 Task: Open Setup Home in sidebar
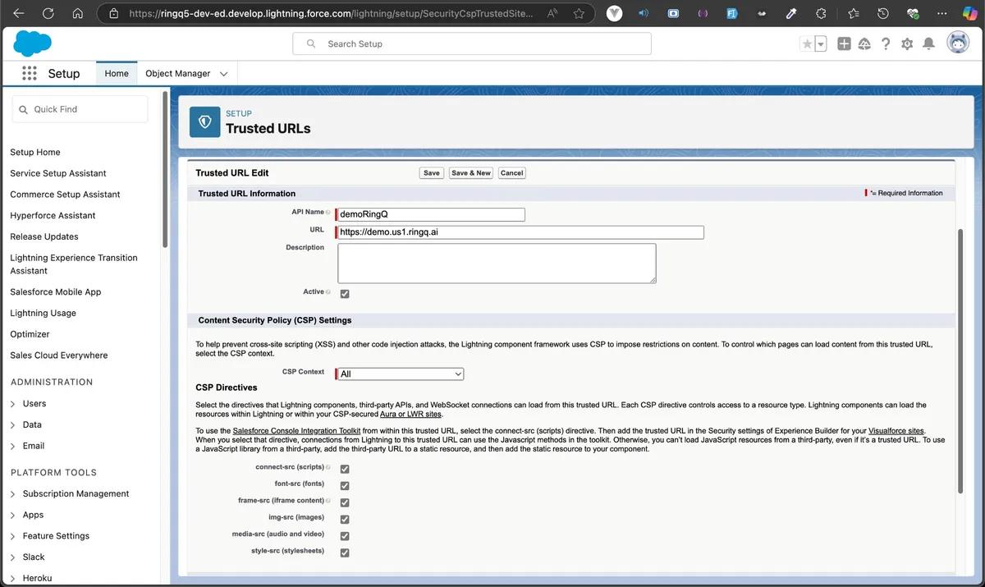tap(35, 152)
